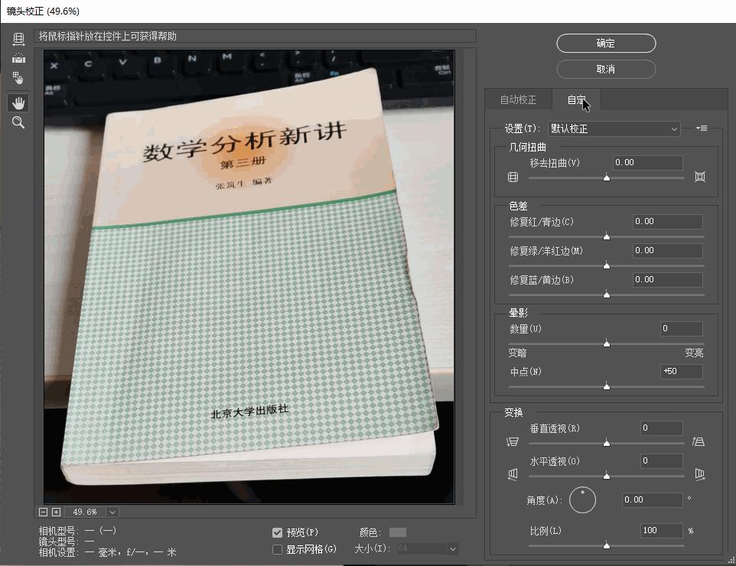Click the 角度 angle value input field
736x566 pixels.
[649, 500]
